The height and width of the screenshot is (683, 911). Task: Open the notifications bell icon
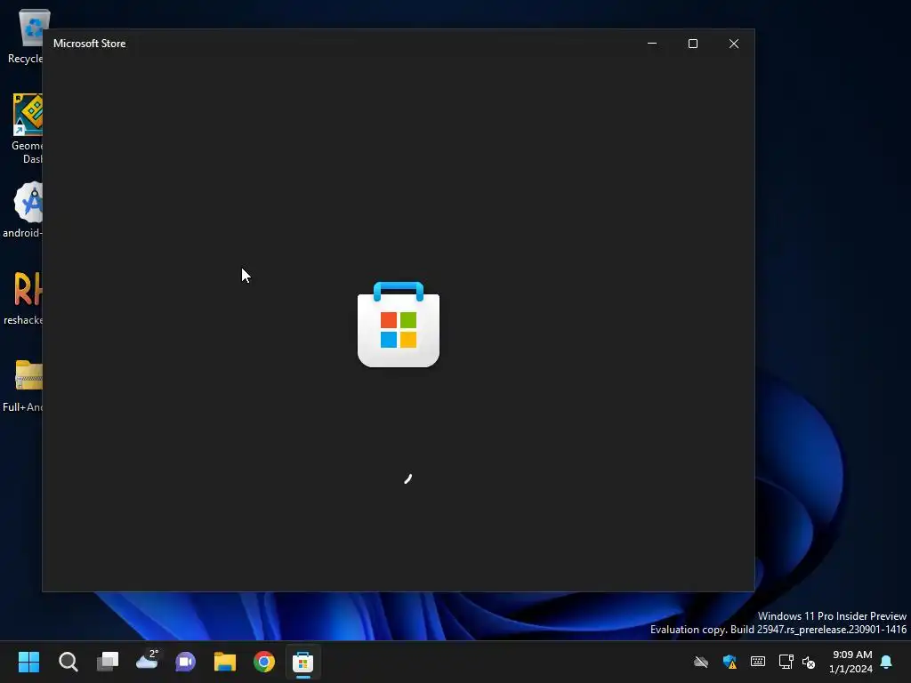886,662
